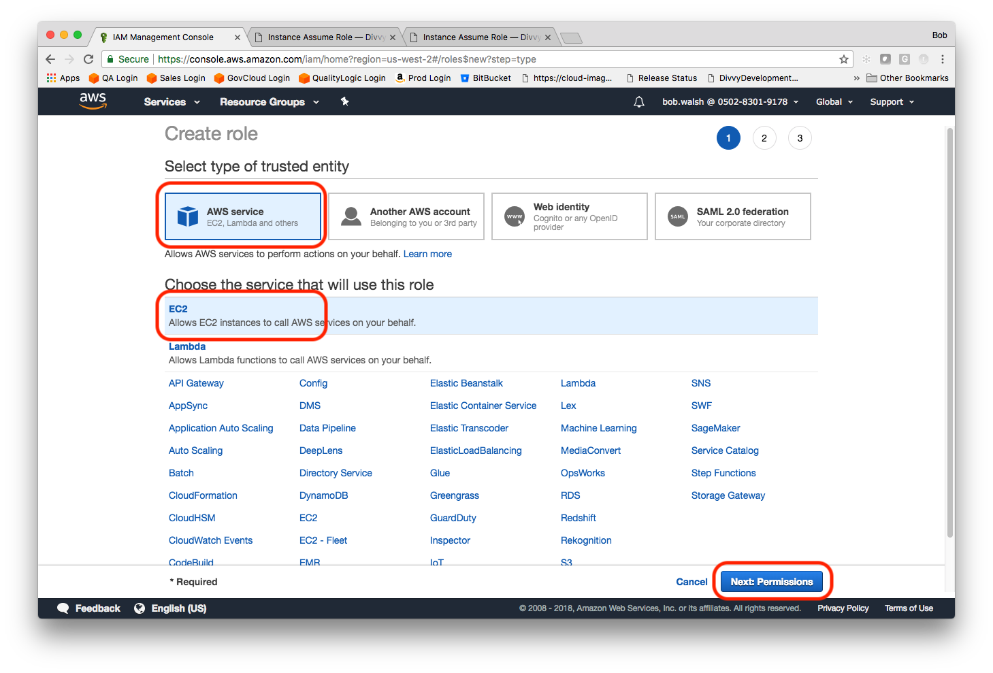
Task: Click the GuardDuty service link
Action: click(453, 518)
